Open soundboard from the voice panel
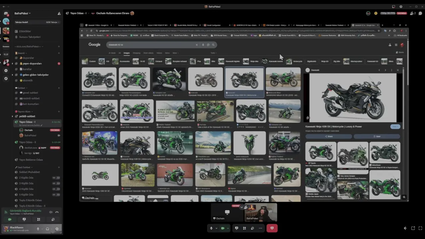 (53, 219)
